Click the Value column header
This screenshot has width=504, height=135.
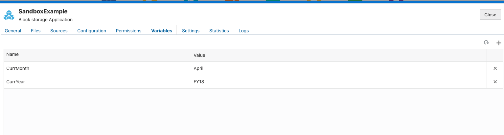click(x=199, y=55)
